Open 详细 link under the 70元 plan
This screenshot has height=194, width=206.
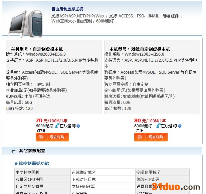tap(41, 131)
